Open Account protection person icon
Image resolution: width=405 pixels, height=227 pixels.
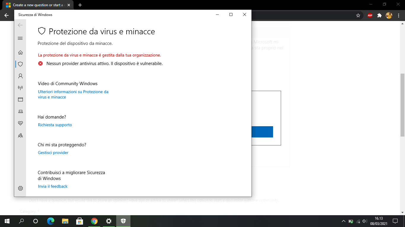click(20, 76)
